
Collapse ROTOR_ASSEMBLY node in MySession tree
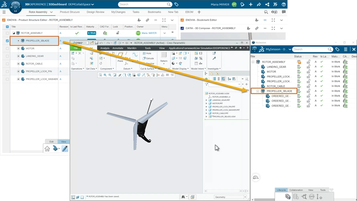[253, 62]
